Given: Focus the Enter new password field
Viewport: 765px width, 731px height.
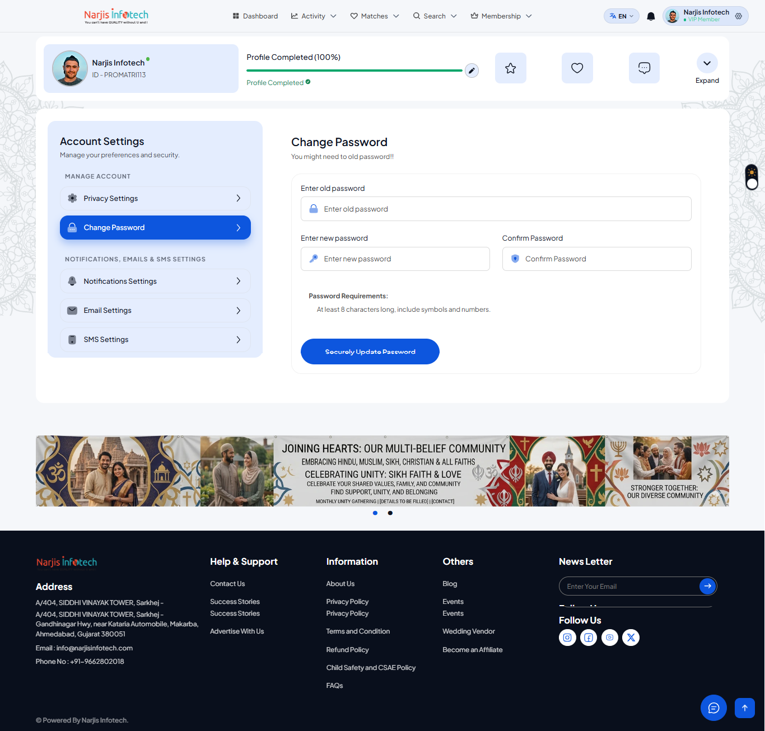Looking at the screenshot, I should tap(395, 259).
